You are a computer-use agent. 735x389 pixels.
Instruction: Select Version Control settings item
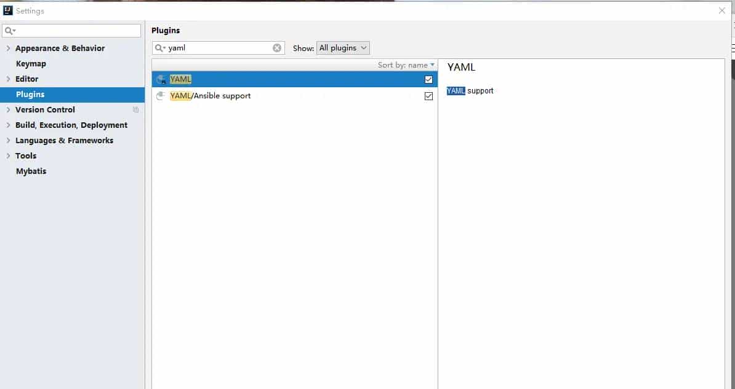[45, 109]
